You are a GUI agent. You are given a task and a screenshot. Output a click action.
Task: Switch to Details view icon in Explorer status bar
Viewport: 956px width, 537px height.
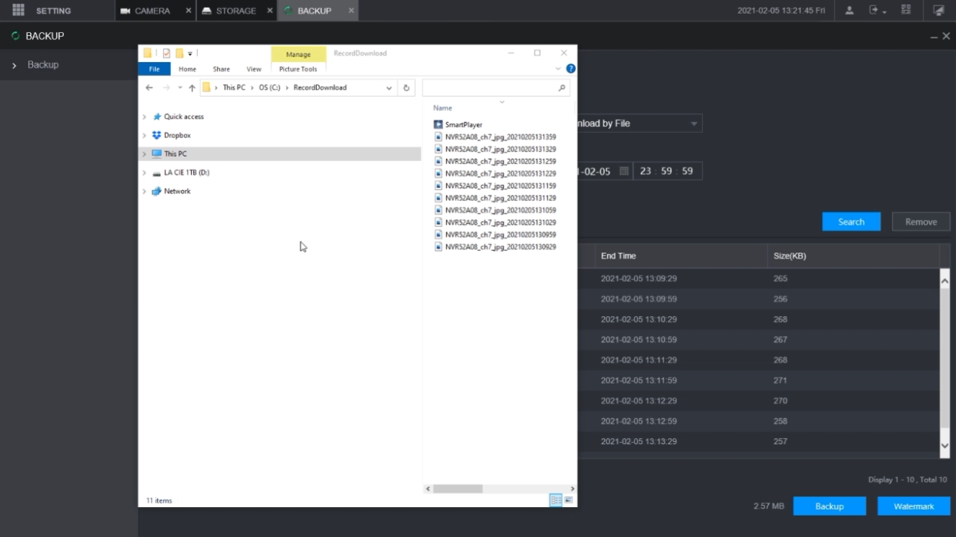[555, 500]
